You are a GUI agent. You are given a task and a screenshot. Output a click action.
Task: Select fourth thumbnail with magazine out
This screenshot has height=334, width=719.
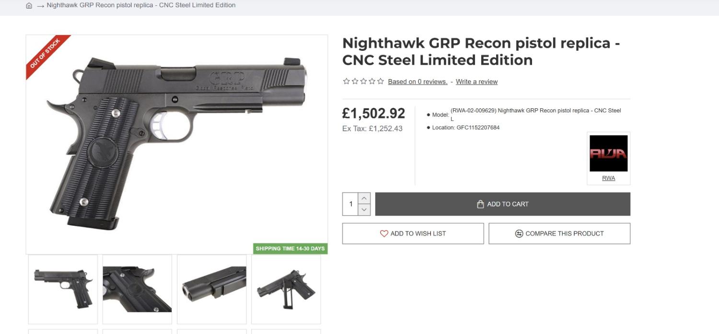click(x=286, y=289)
